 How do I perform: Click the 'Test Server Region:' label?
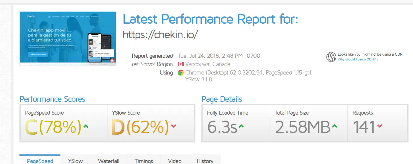click(x=152, y=64)
